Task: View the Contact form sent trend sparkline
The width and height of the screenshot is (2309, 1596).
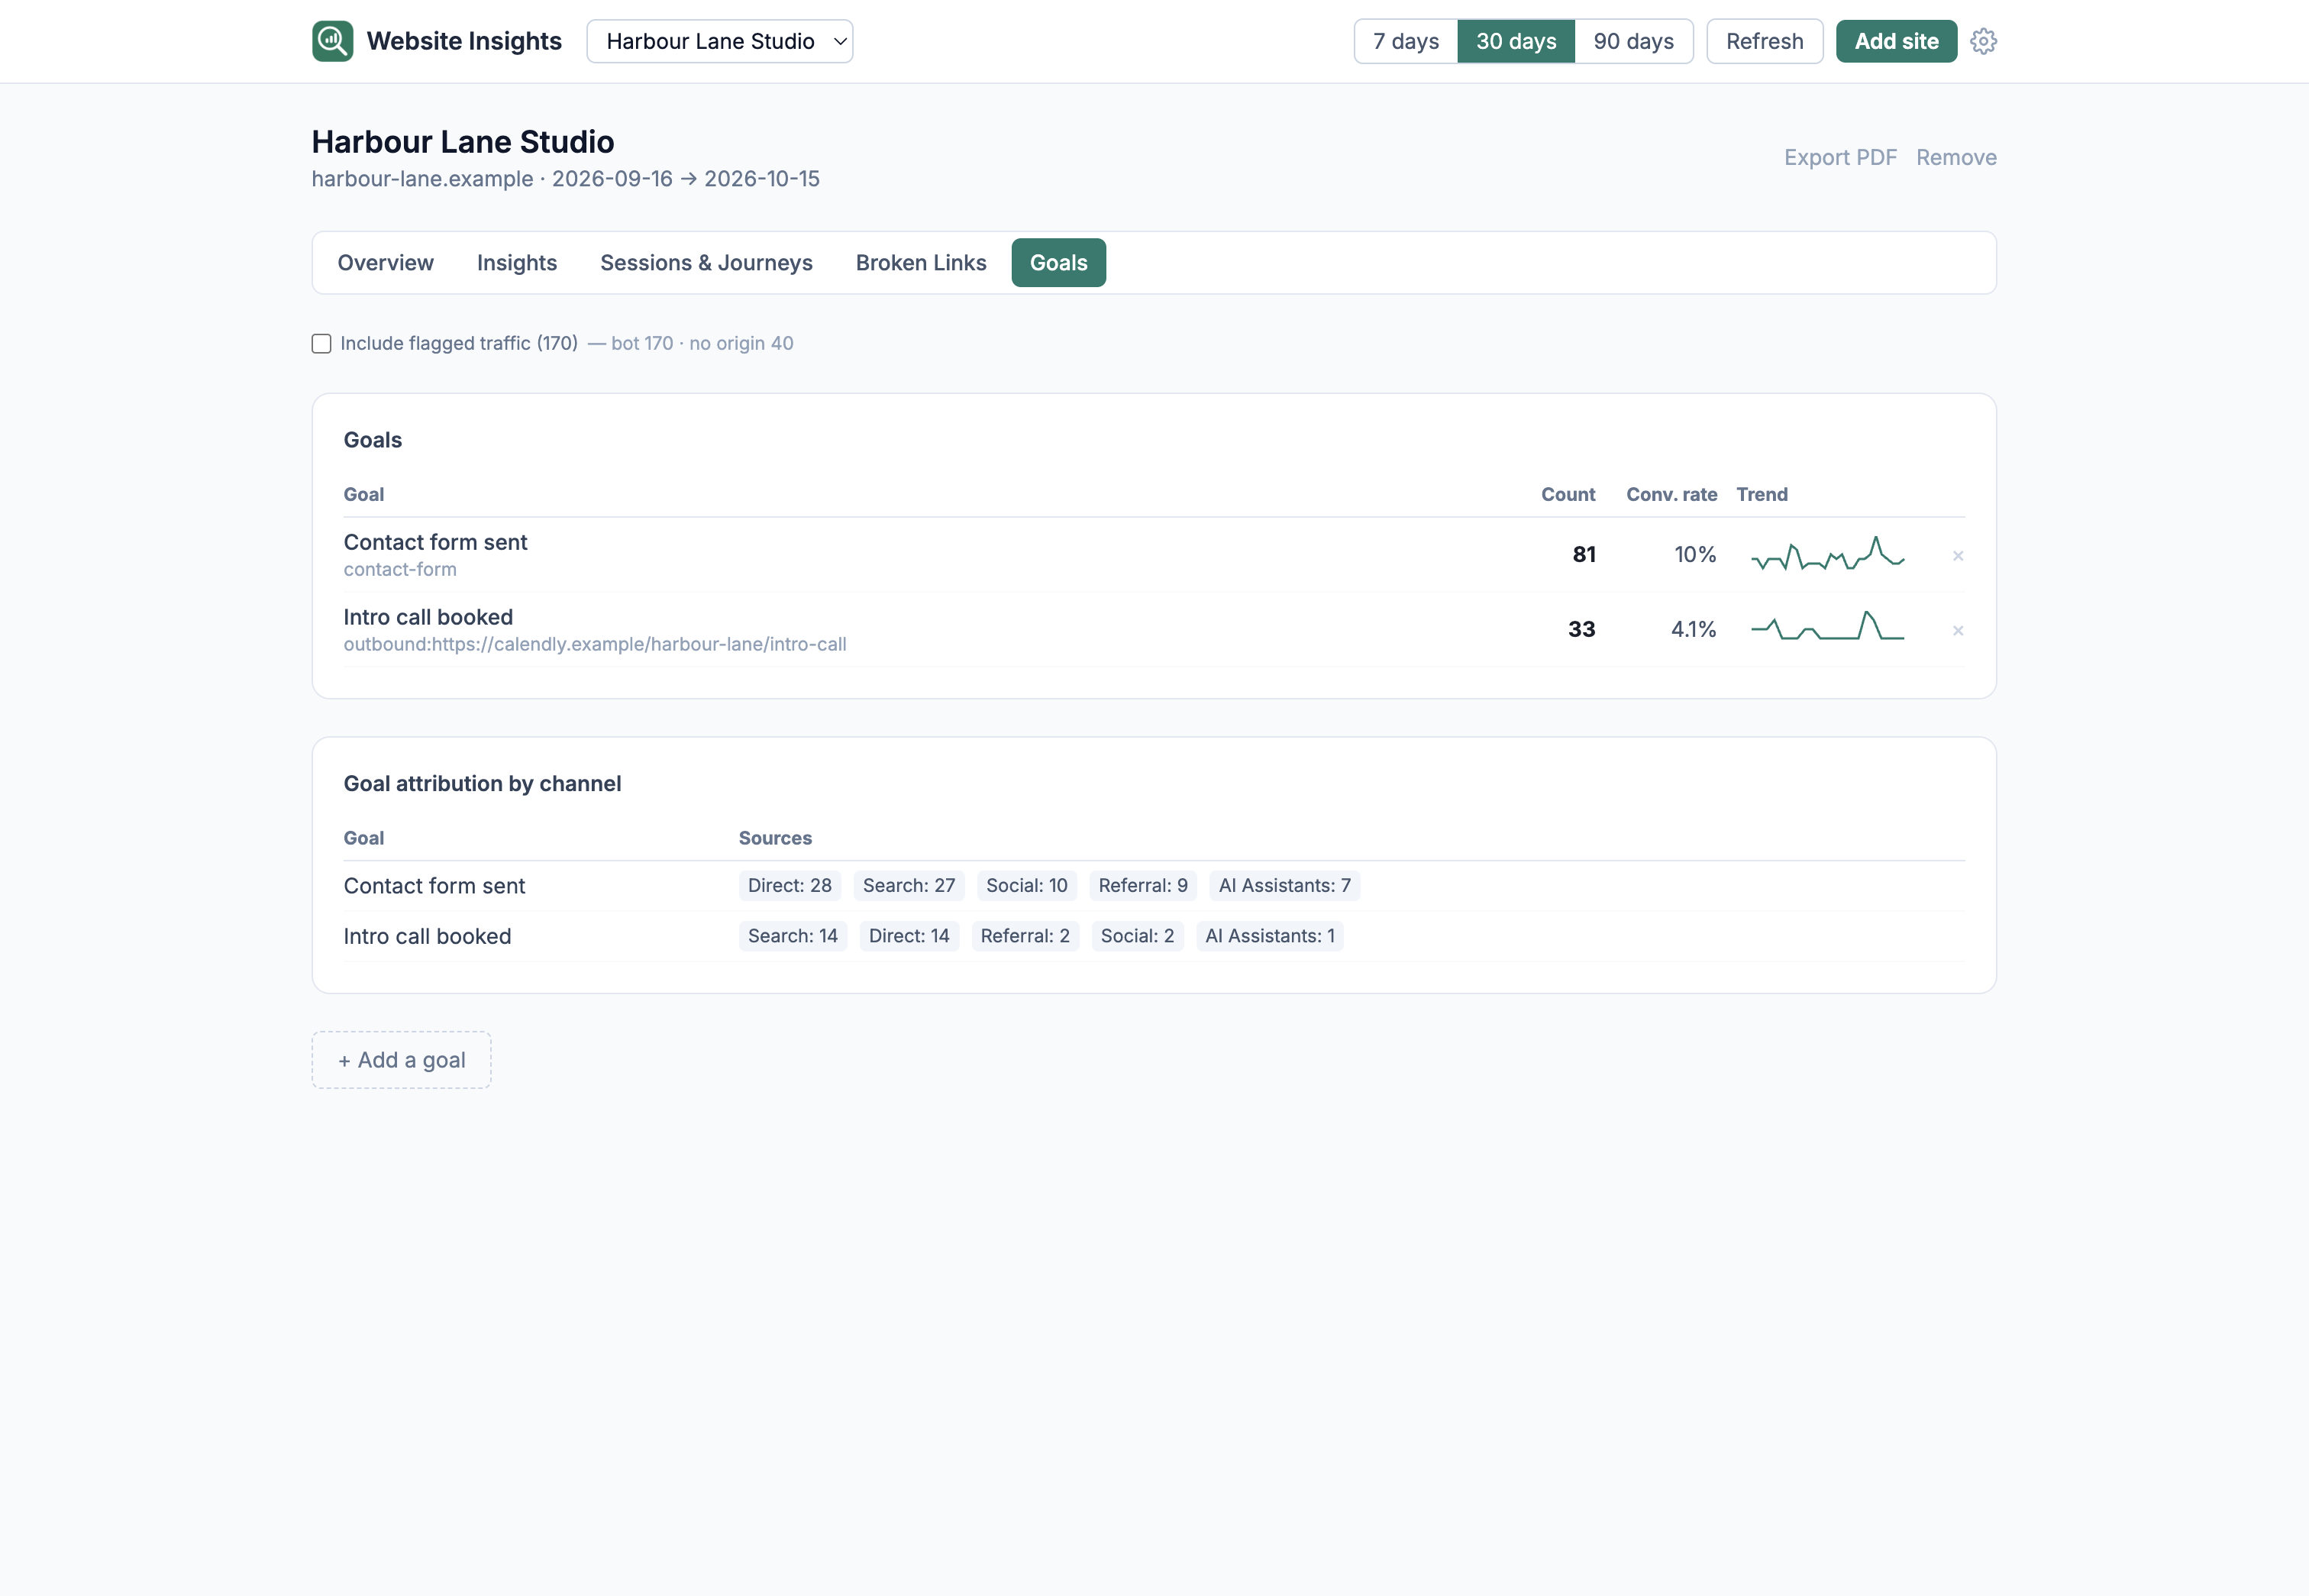Action: coord(1827,554)
